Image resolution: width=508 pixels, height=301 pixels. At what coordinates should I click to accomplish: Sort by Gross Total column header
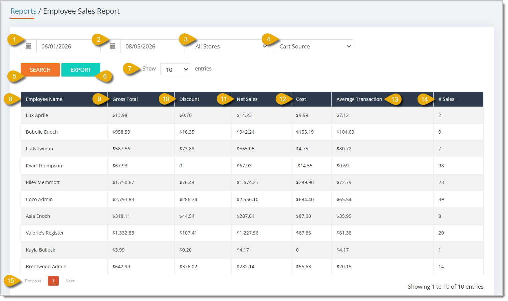(141, 99)
